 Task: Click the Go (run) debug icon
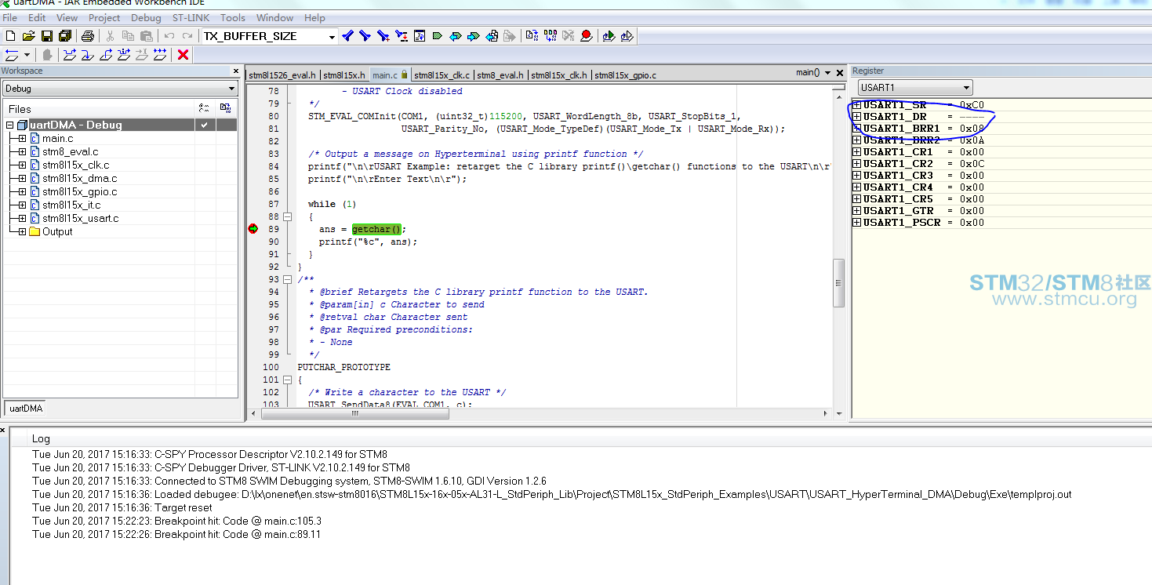click(160, 55)
